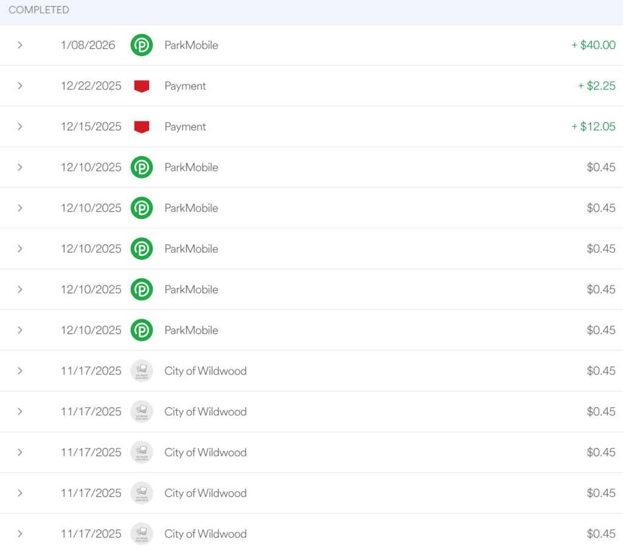Expand the second 12/10/2025 ParkMobile row chevron
The width and height of the screenshot is (623, 548).
(20, 208)
